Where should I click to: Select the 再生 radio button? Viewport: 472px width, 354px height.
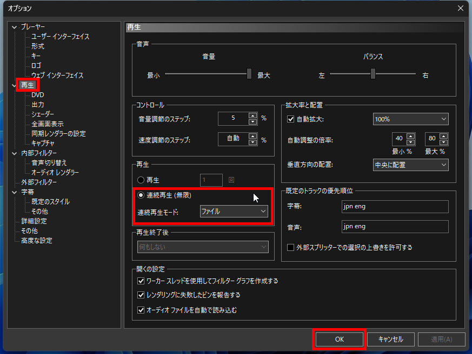coord(141,180)
